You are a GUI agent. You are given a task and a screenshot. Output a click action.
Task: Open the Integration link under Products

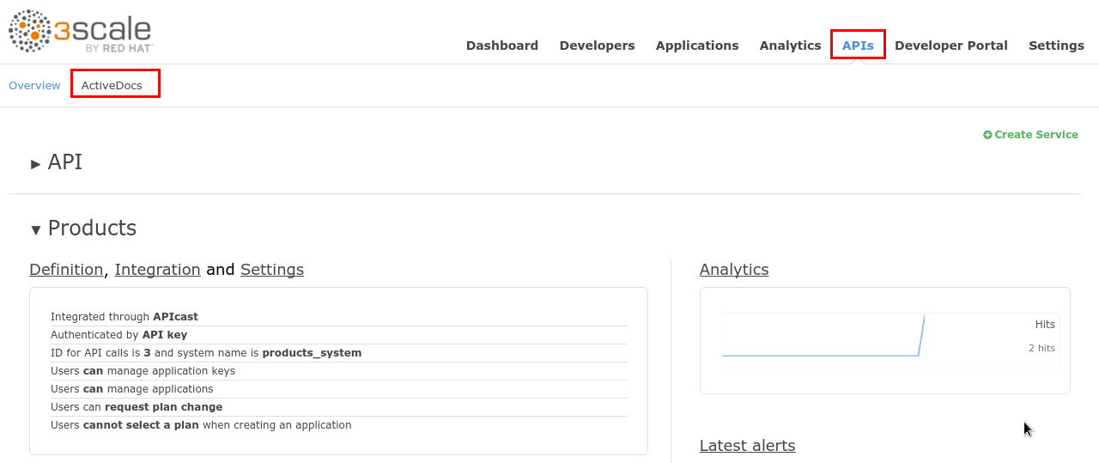click(x=157, y=270)
